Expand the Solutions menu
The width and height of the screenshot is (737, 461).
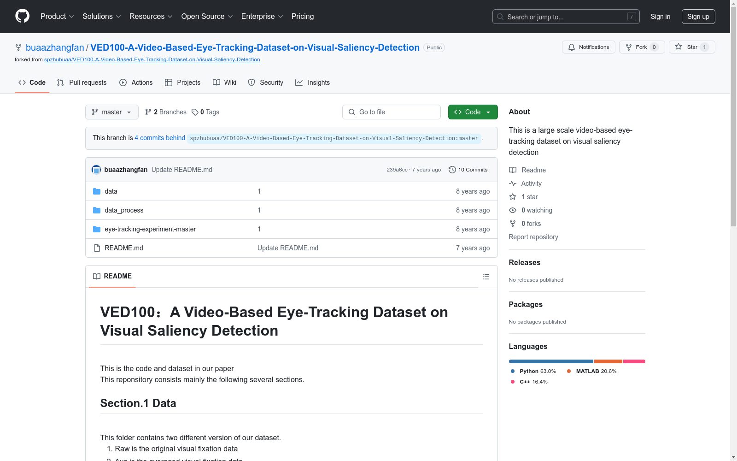pos(102,17)
